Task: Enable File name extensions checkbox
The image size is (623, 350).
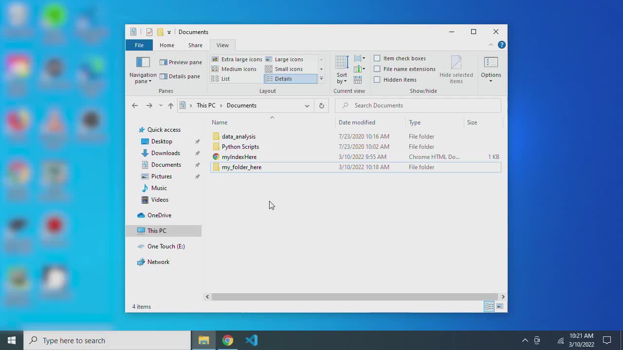Action: (x=377, y=69)
